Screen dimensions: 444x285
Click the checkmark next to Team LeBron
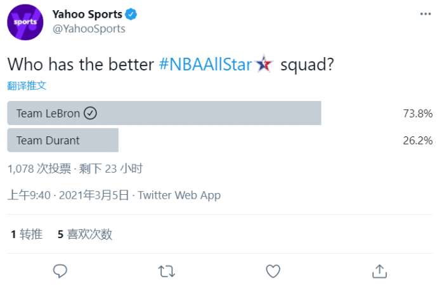tap(91, 114)
